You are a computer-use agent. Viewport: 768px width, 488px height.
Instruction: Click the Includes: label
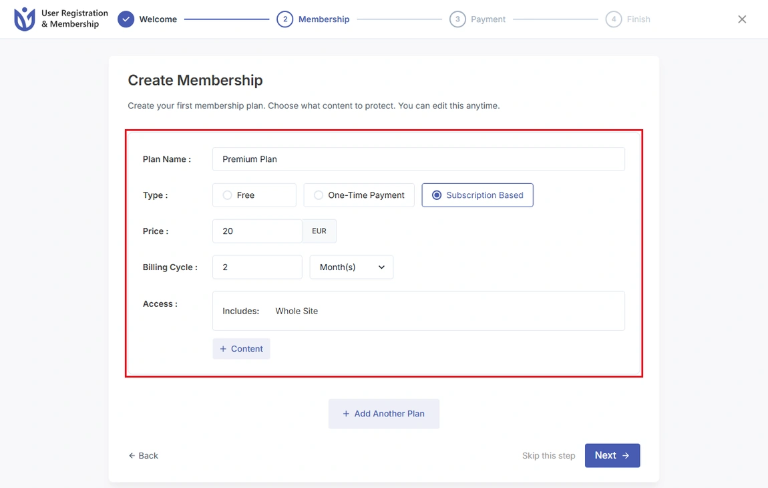click(241, 311)
